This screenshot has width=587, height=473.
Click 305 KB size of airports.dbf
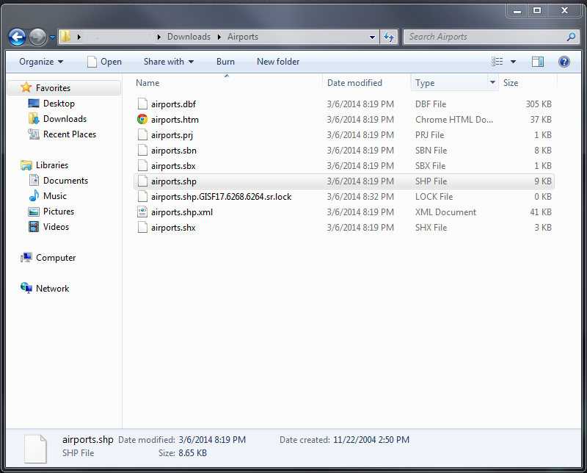pos(539,104)
